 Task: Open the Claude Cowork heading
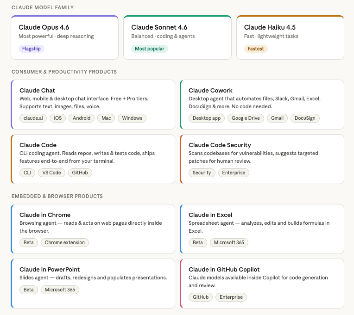(x=210, y=90)
